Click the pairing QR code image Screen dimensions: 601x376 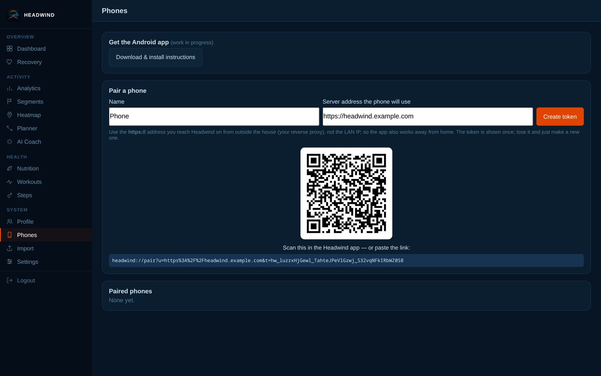pyautogui.click(x=346, y=193)
